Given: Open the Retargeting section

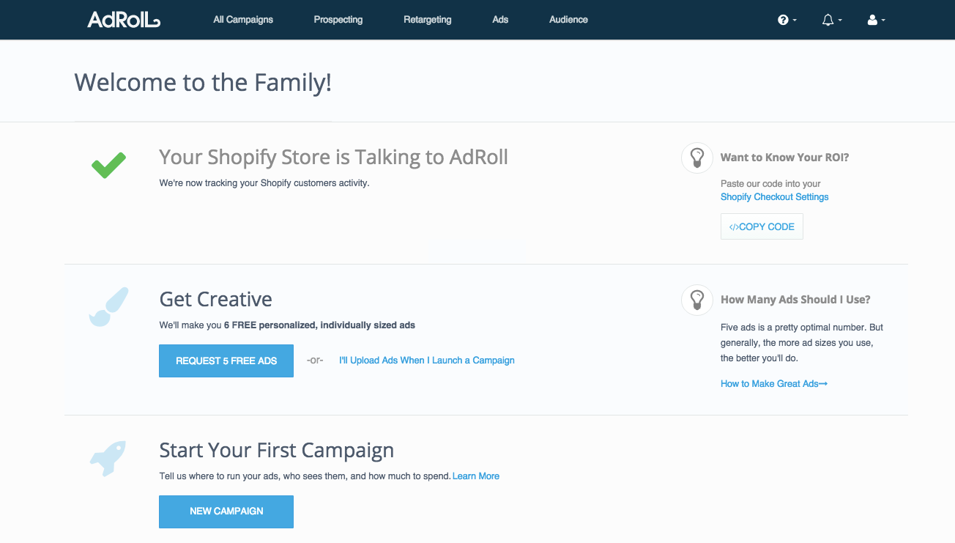Looking at the screenshot, I should [x=428, y=20].
